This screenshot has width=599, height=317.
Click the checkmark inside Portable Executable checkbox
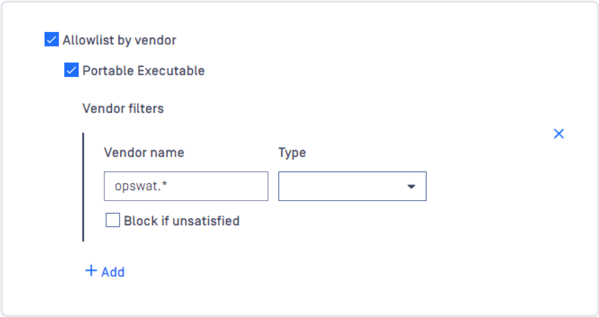point(72,70)
